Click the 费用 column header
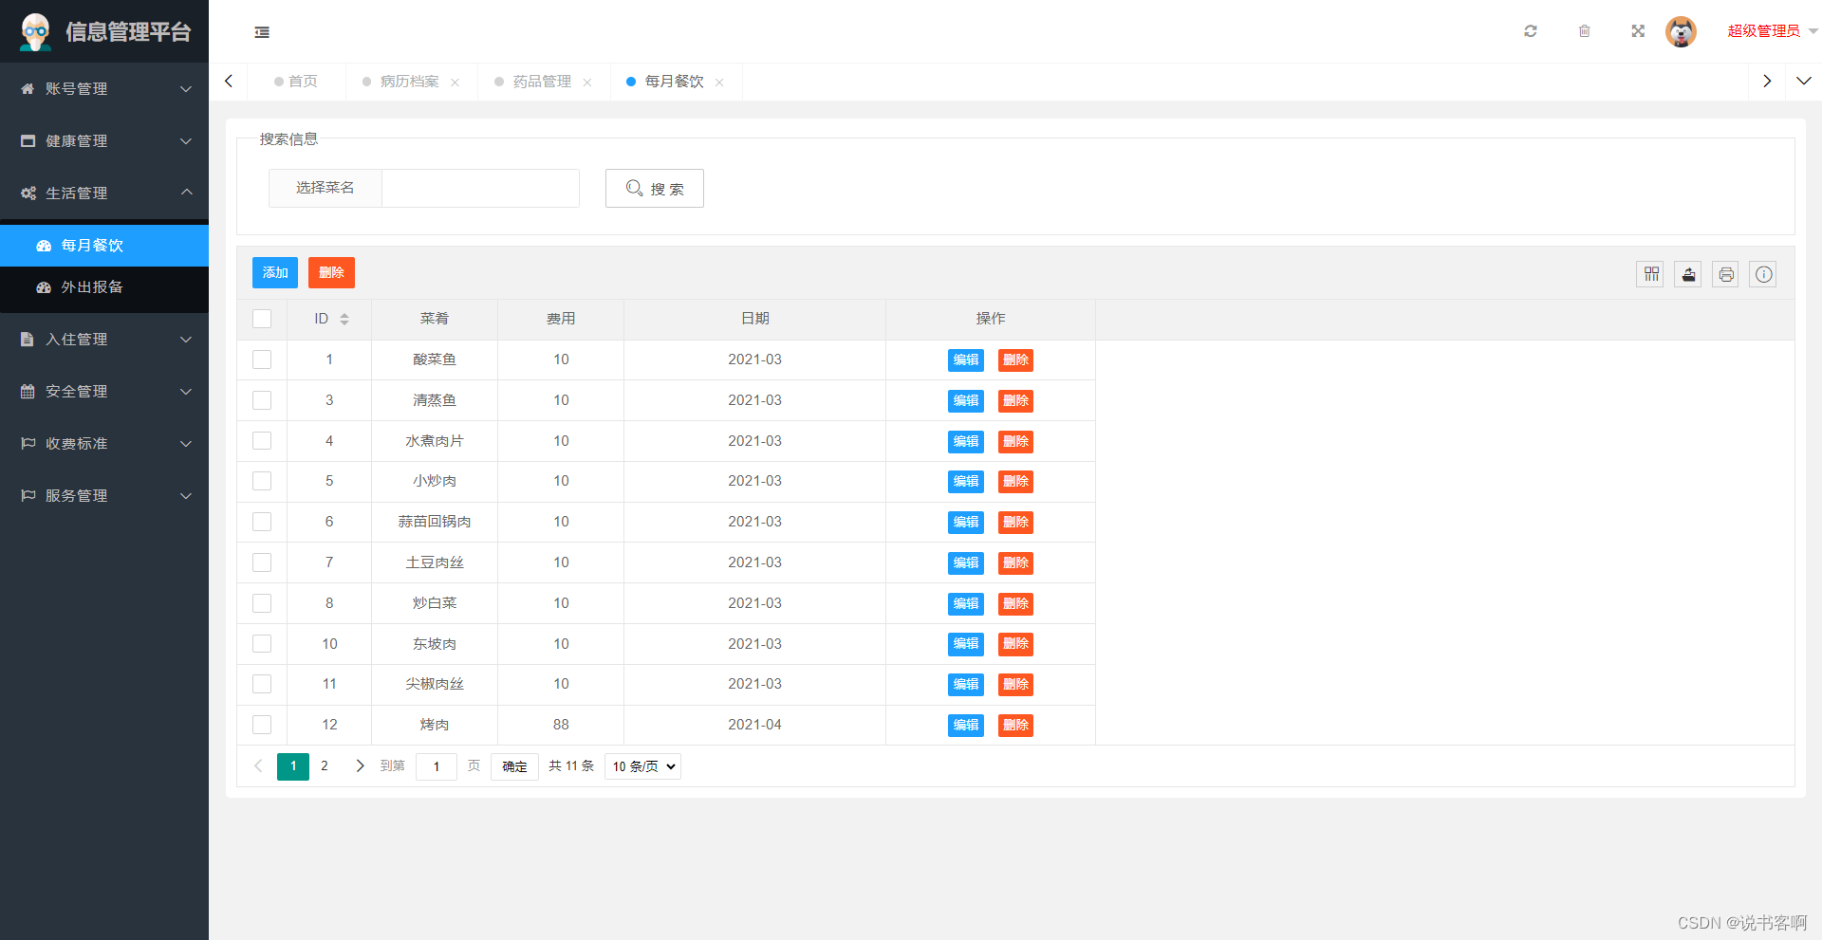Screen dimensions: 1822x940 pos(561,319)
